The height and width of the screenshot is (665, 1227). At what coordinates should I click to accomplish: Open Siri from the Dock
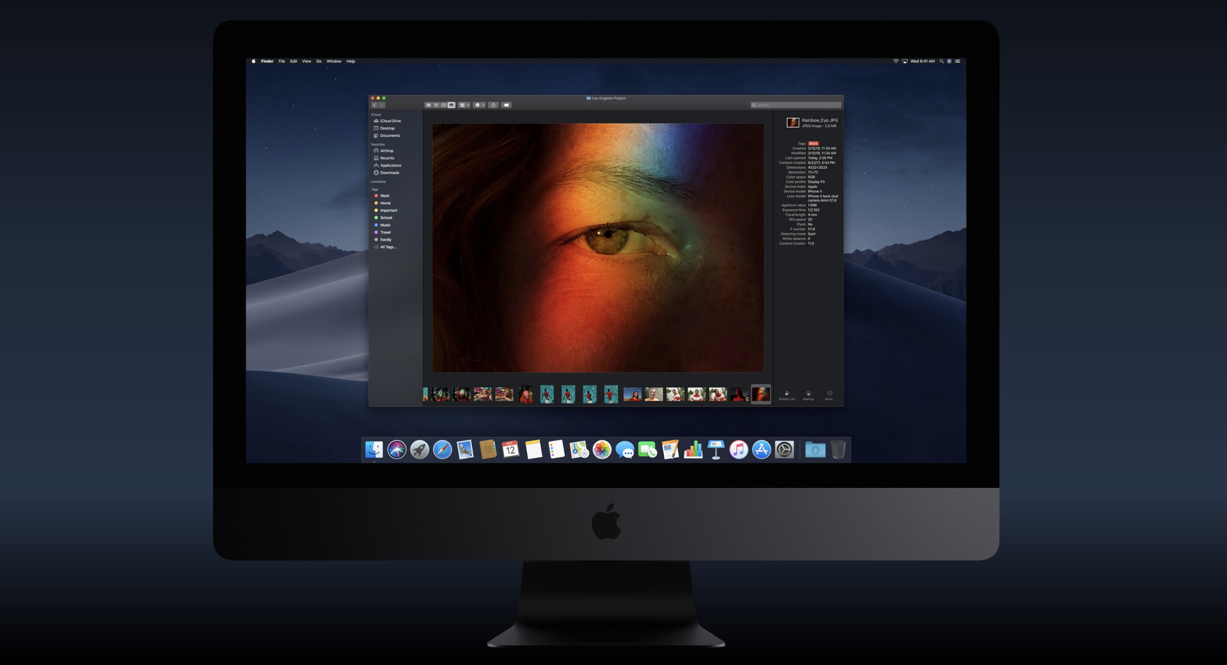coord(396,450)
